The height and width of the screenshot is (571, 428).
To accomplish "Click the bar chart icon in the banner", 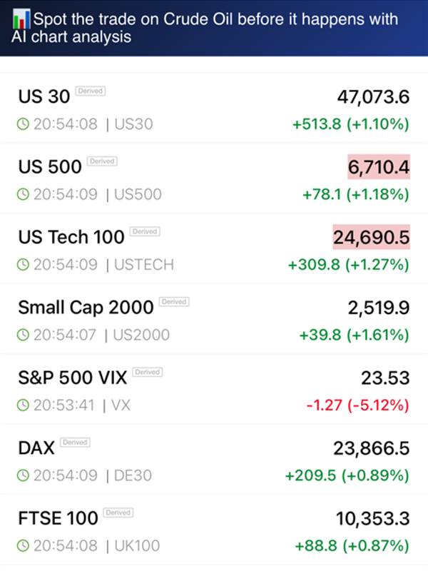I will point(21,18).
